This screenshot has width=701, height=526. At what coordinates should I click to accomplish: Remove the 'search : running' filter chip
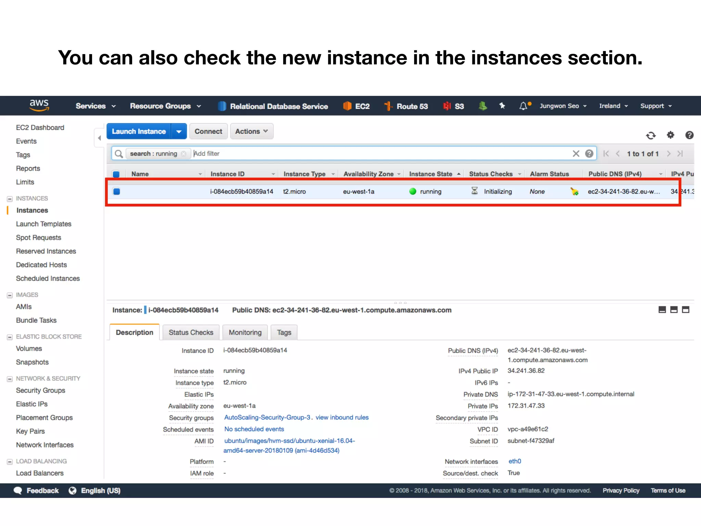tap(184, 154)
